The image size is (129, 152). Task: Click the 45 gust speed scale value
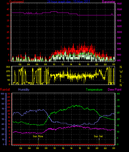pyautogui.click(x=8, y=9)
